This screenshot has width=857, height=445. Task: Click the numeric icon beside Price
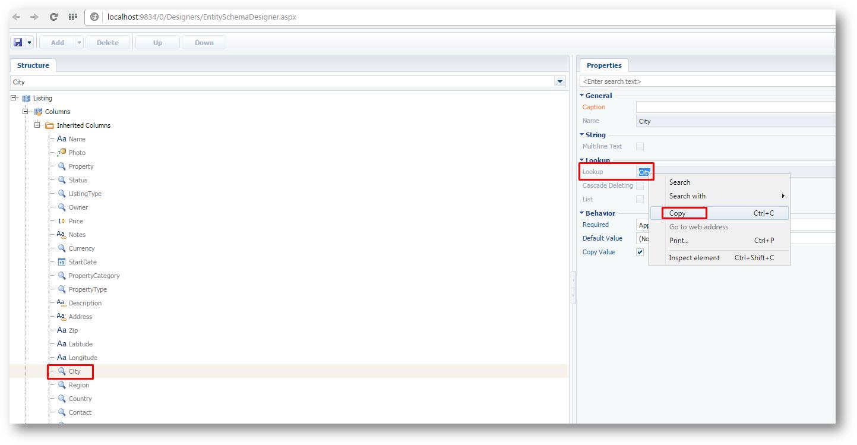click(x=62, y=220)
